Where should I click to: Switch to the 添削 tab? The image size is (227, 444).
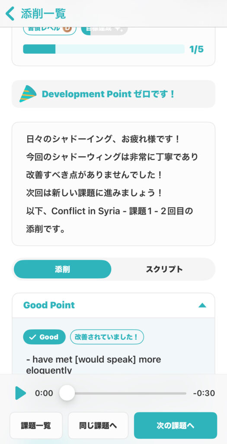point(62,269)
